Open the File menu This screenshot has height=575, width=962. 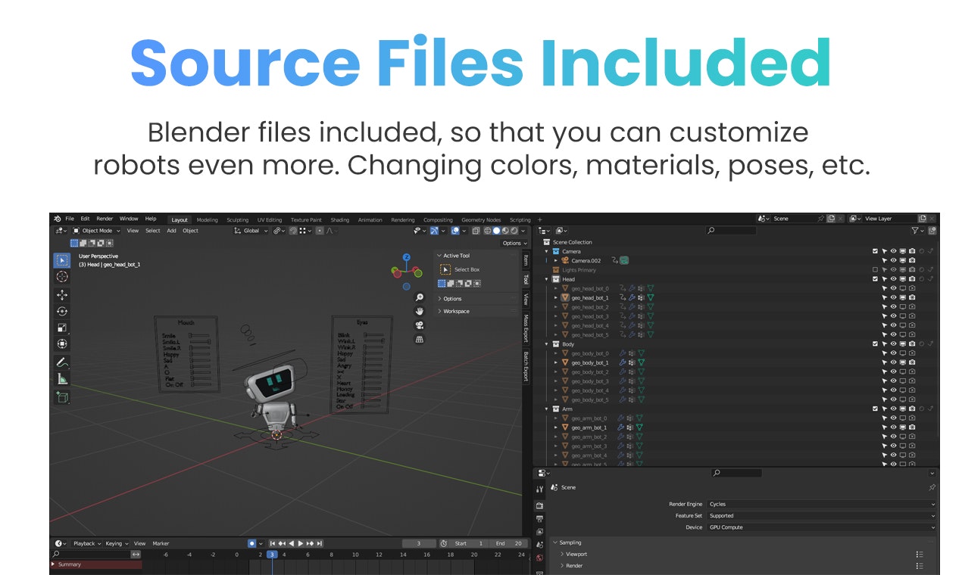pyautogui.click(x=70, y=219)
